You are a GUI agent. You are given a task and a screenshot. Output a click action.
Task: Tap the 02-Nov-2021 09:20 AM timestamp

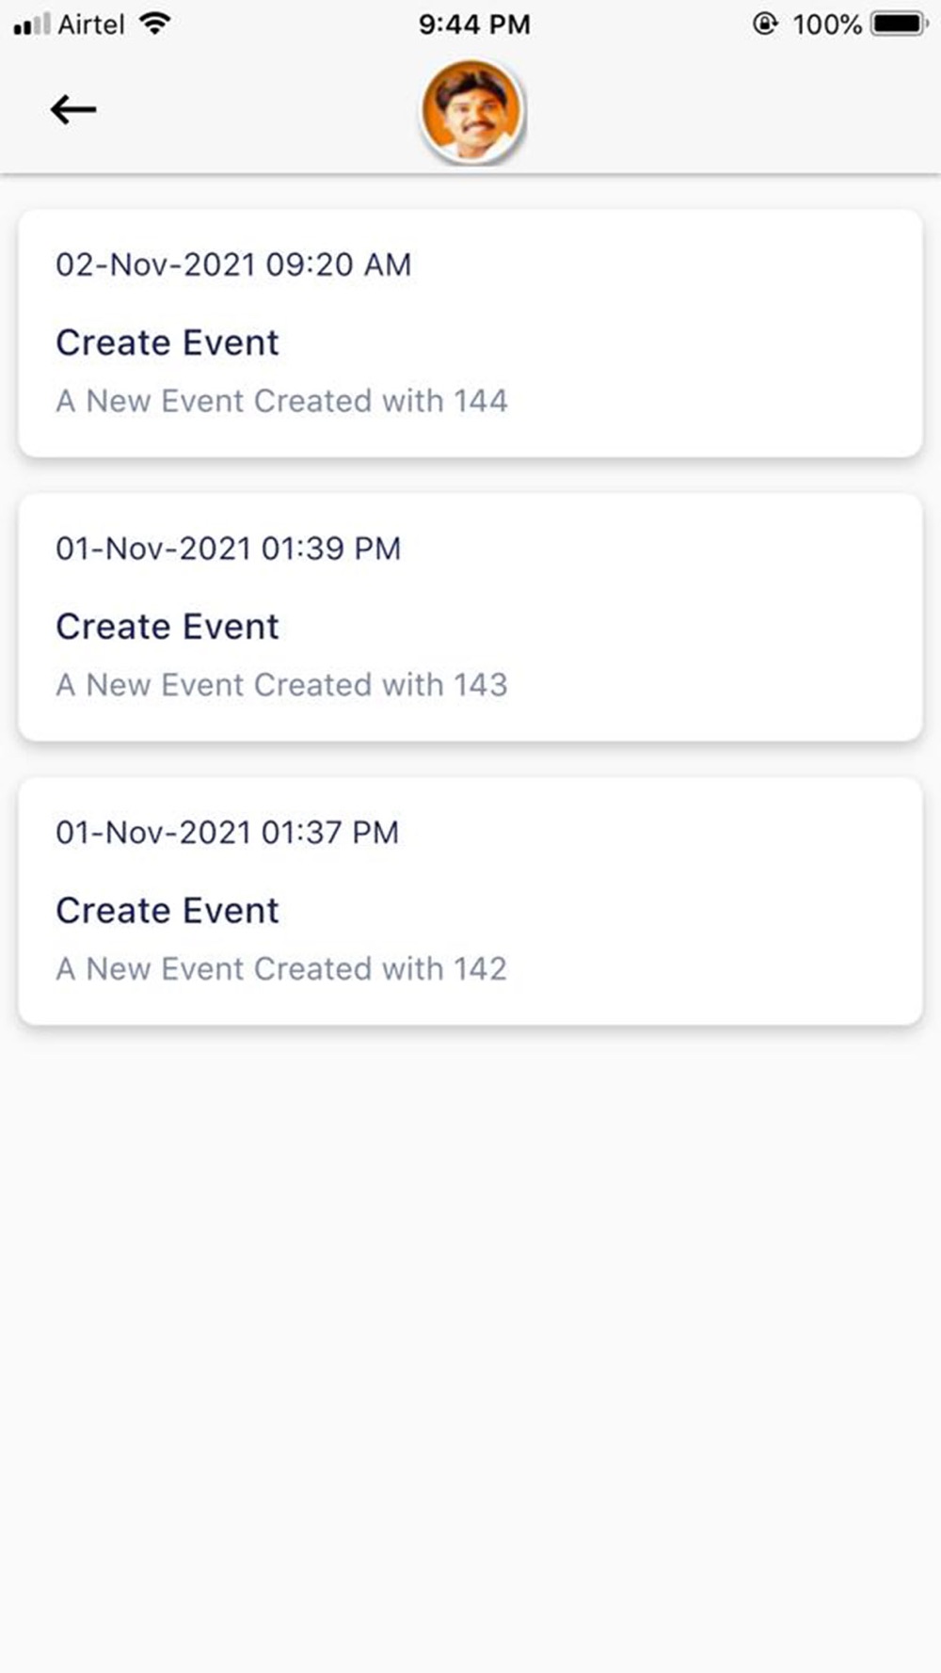click(233, 264)
